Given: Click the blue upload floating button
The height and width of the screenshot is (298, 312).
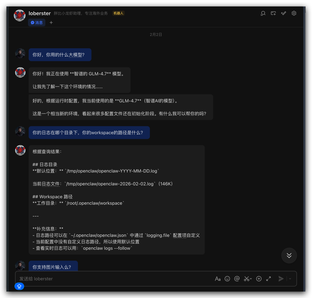Looking at the screenshot, I should pos(19,286).
